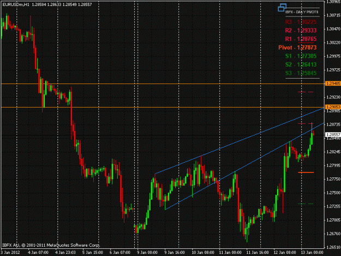Click the 5 Jan 15:00 time label
Screen dimensions: 341x256
pos(93,253)
